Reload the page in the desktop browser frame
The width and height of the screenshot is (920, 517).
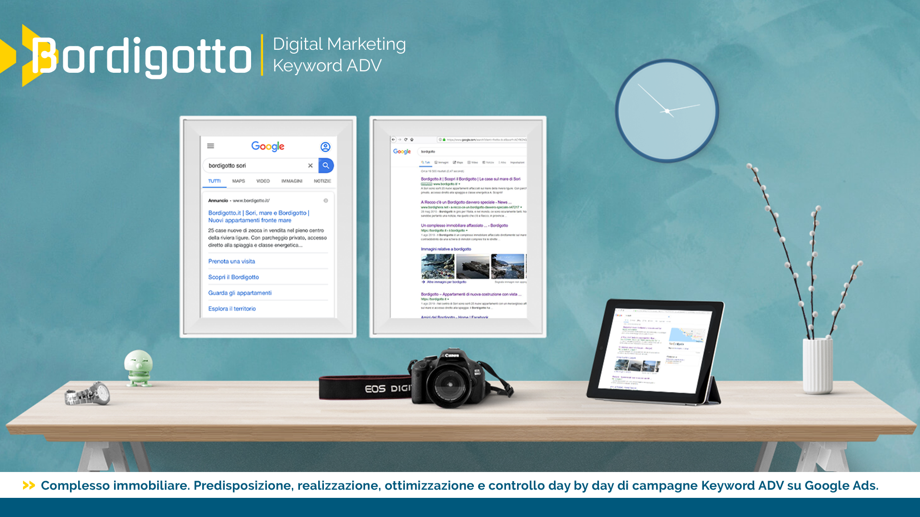(x=406, y=140)
